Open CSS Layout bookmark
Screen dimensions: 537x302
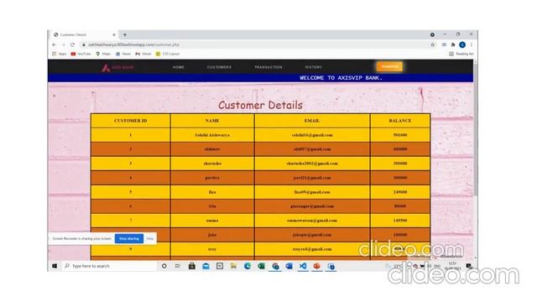(168, 54)
